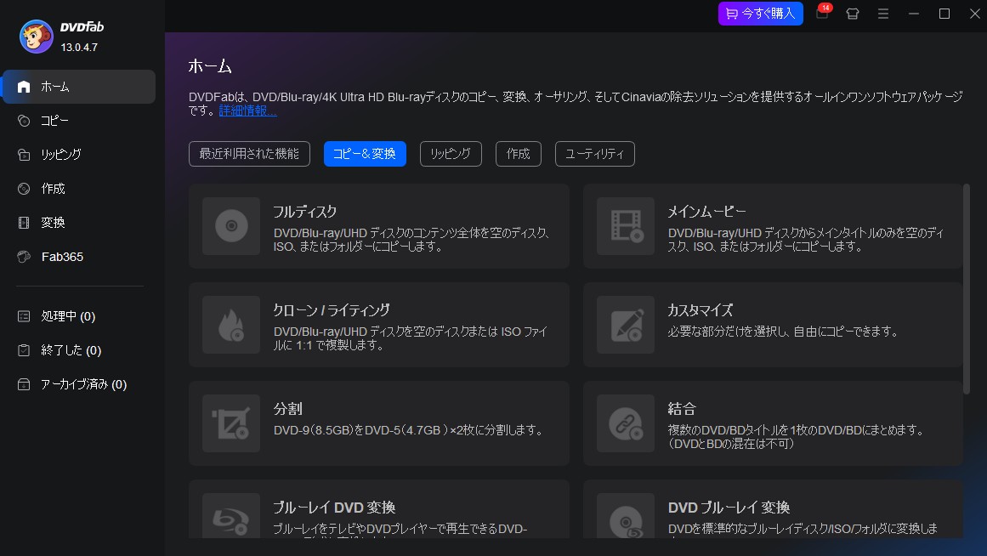Click the 変換 film icon in sidebar
Image resolution: width=987 pixels, height=556 pixels.
24,223
